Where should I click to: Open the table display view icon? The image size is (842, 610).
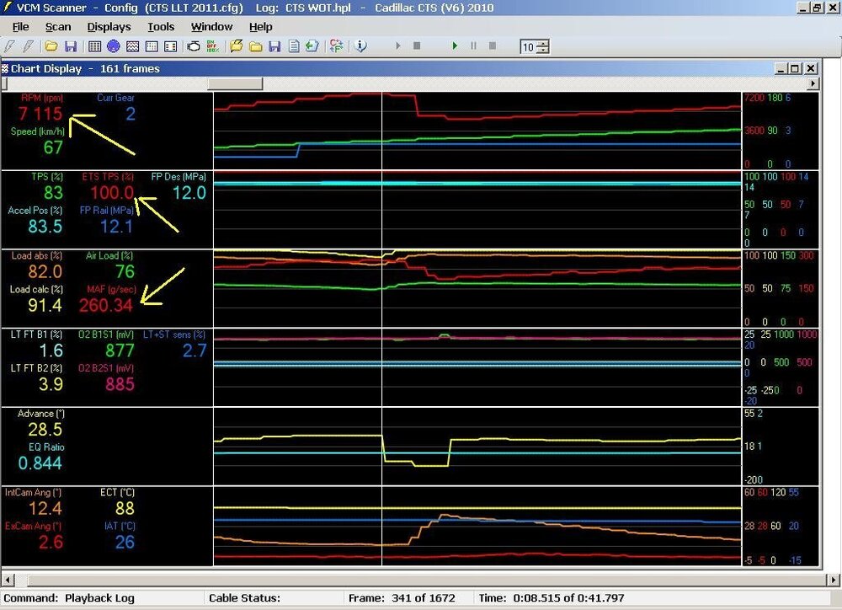pyautogui.click(x=95, y=46)
